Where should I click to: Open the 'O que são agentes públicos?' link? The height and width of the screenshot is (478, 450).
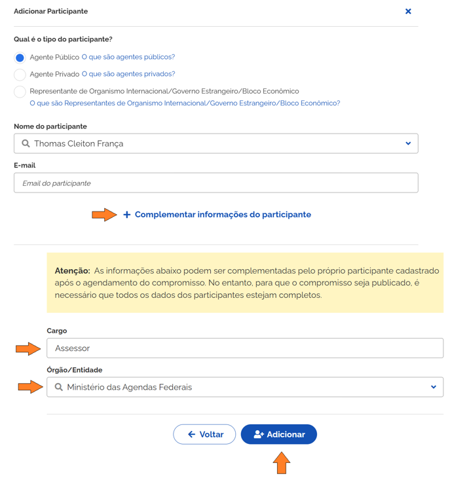pyautogui.click(x=128, y=57)
